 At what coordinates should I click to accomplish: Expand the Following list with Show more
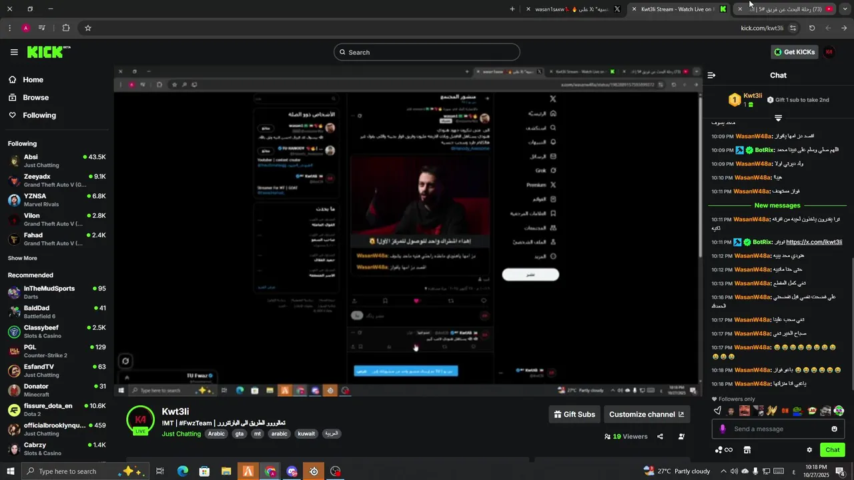tap(23, 258)
